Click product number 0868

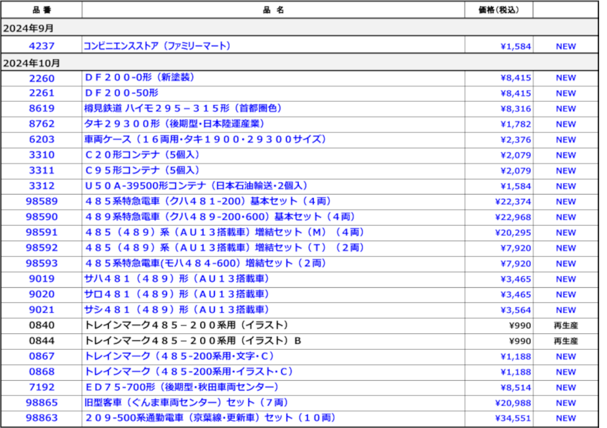(41, 372)
